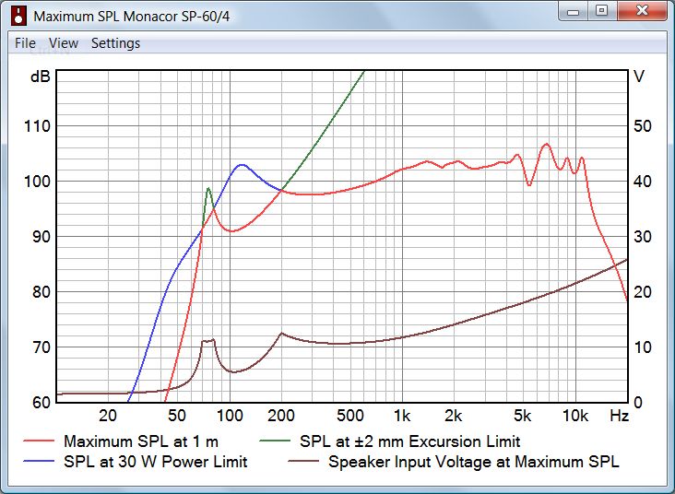
Task: Close the Maximum SPL window
Action: (x=643, y=11)
